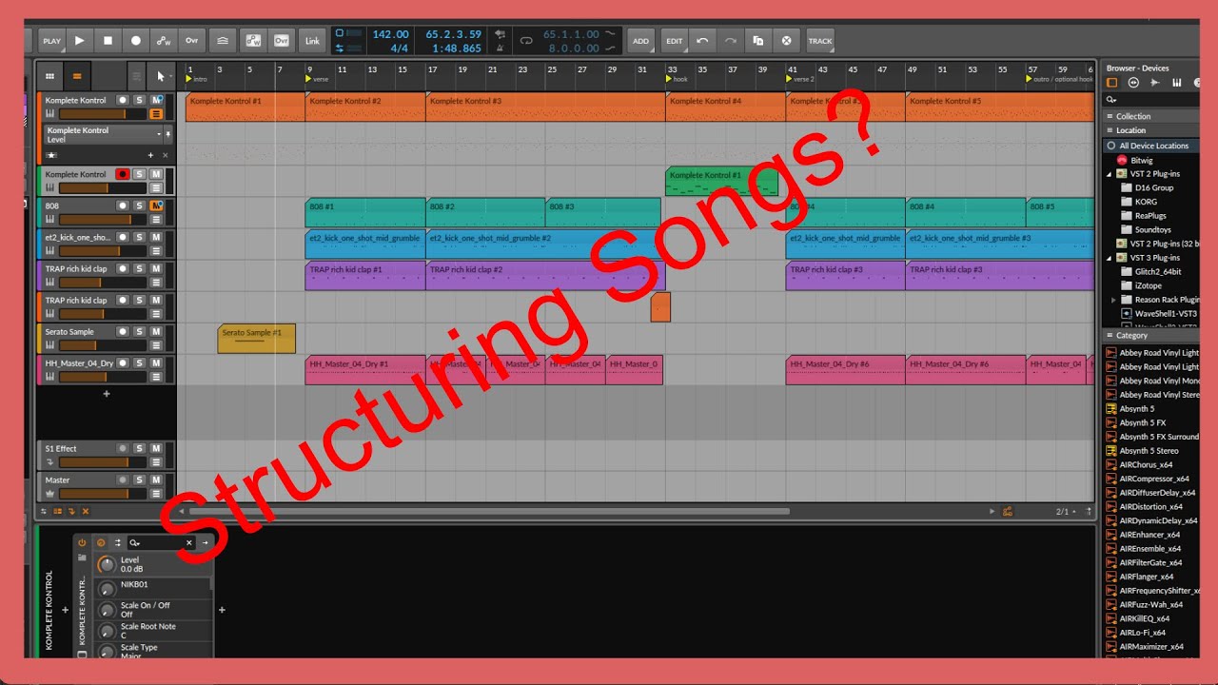
Task: Toggle the first arranger Ovr overdub button
Action: point(192,41)
